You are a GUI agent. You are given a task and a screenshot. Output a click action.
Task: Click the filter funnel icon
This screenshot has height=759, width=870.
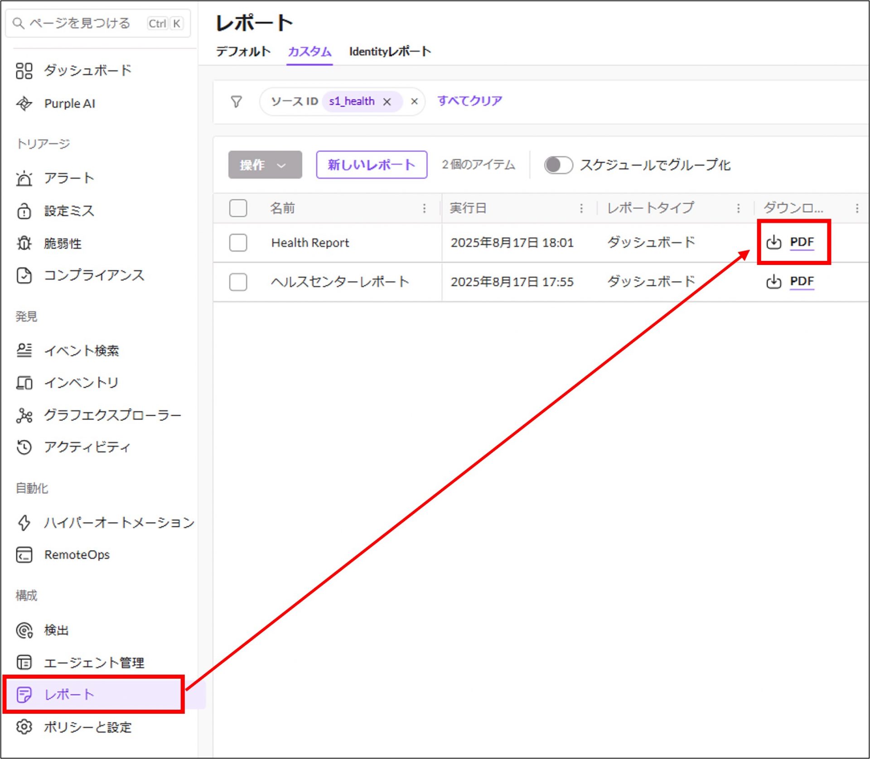236,101
